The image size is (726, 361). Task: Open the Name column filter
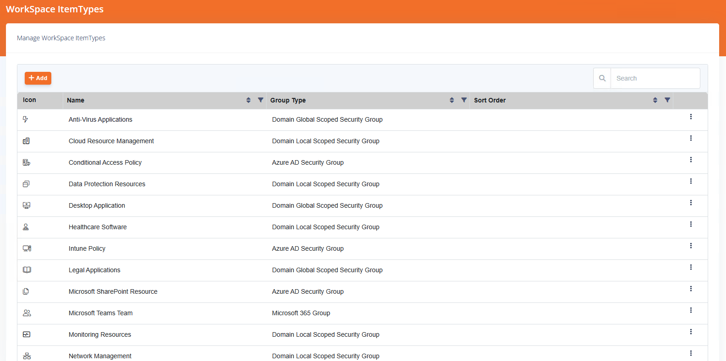coord(261,100)
